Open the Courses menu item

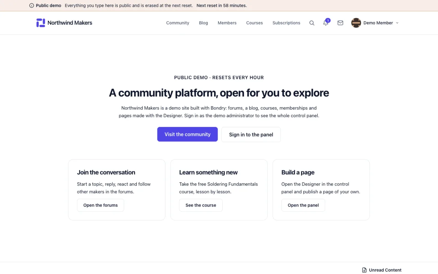click(x=255, y=23)
